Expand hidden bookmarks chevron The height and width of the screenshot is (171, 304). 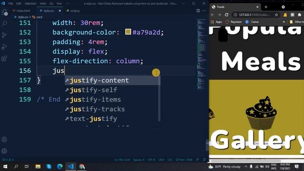pyautogui.click(x=284, y=22)
